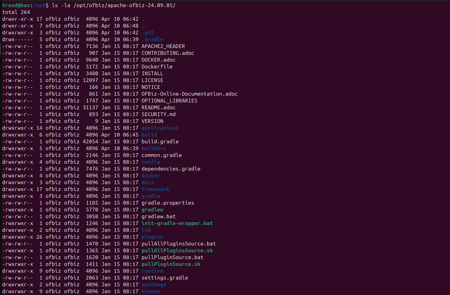The height and width of the screenshot is (295, 450).
Task: Click the docker directory entry
Action: click(151, 176)
